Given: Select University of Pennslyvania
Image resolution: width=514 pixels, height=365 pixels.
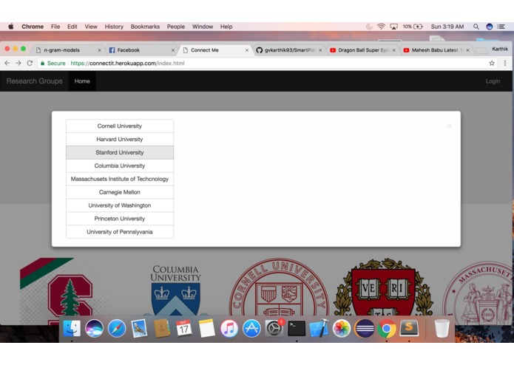Looking at the screenshot, I should (x=120, y=232).
